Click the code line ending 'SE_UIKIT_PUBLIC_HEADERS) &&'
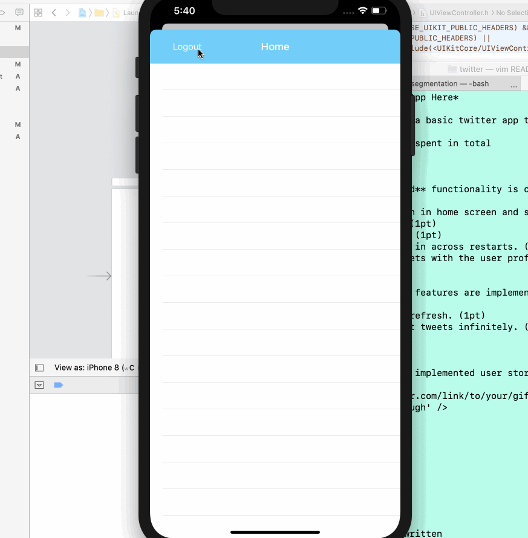 click(x=470, y=28)
